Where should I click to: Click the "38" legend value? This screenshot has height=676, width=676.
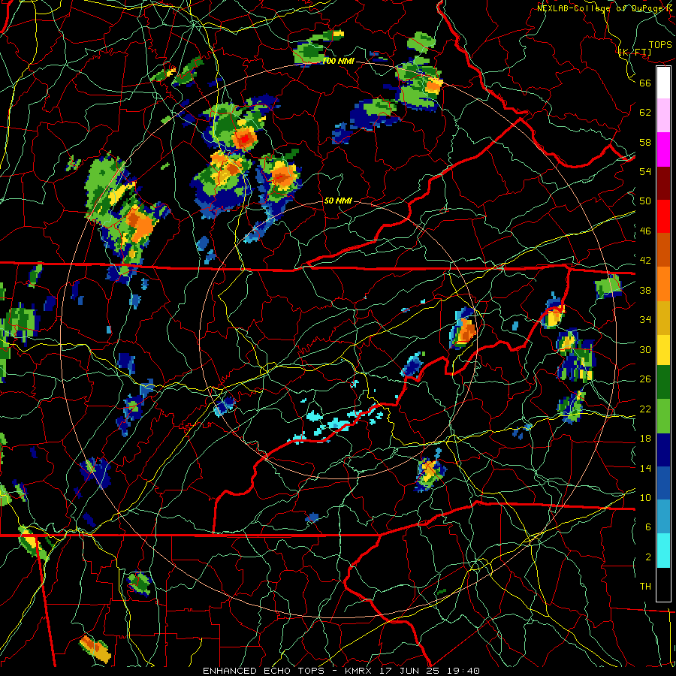pyautogui.click(x=645, y=290)
